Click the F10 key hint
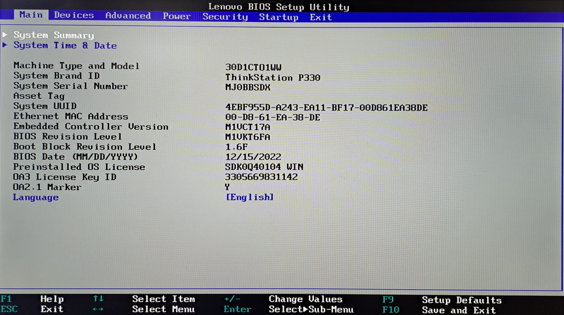The width and height of the screenshot is (564, 315). click(391, 310)
